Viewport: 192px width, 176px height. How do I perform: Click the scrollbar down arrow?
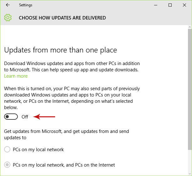coord(189,173)
